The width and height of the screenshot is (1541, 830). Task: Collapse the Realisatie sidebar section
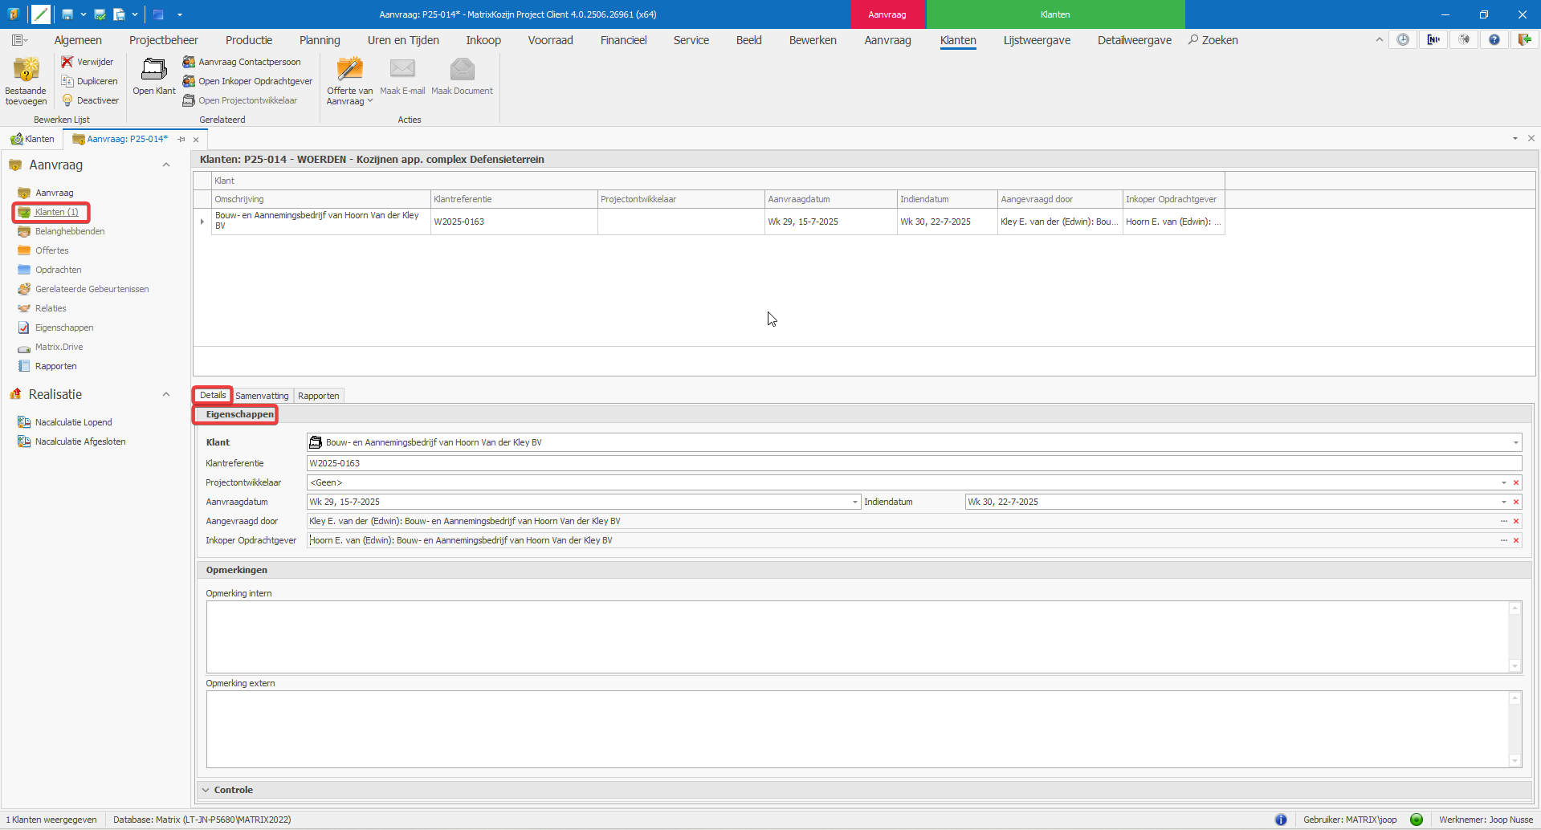click(166, 394)
